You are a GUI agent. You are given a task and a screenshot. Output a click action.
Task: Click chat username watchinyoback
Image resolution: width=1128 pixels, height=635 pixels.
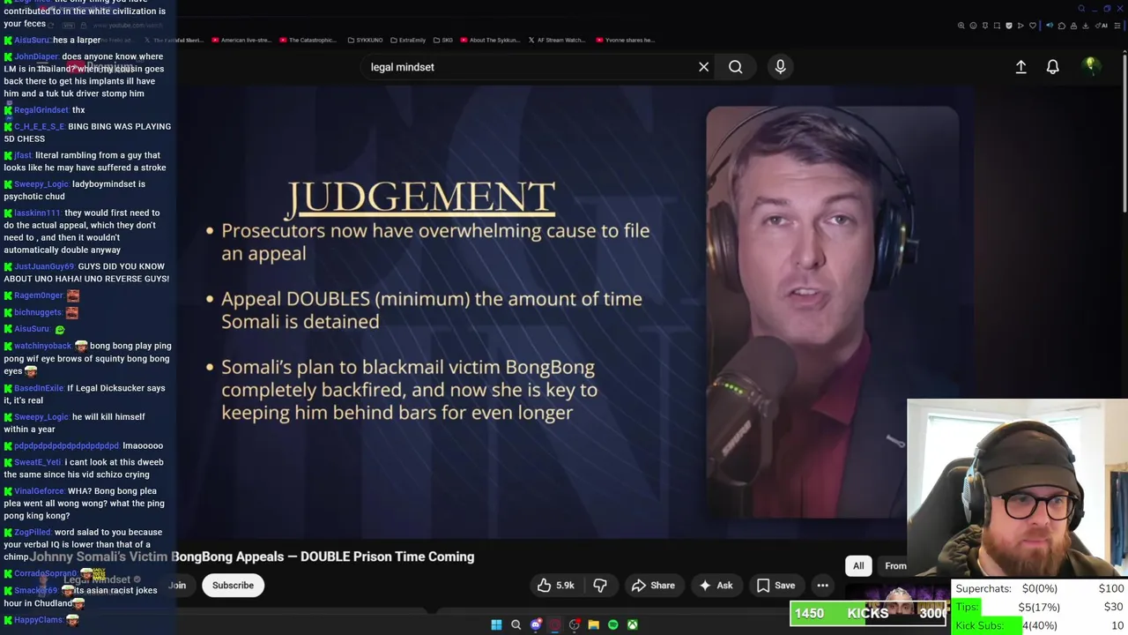[x=43, y=347]
